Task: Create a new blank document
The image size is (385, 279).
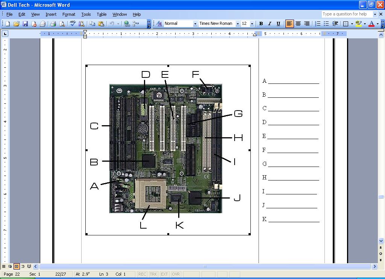Action: coord(8,24)
